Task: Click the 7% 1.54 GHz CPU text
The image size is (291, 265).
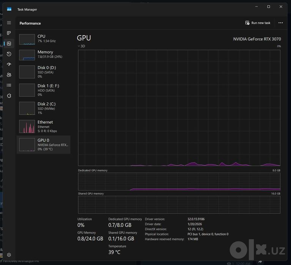Action: point(47,41)
